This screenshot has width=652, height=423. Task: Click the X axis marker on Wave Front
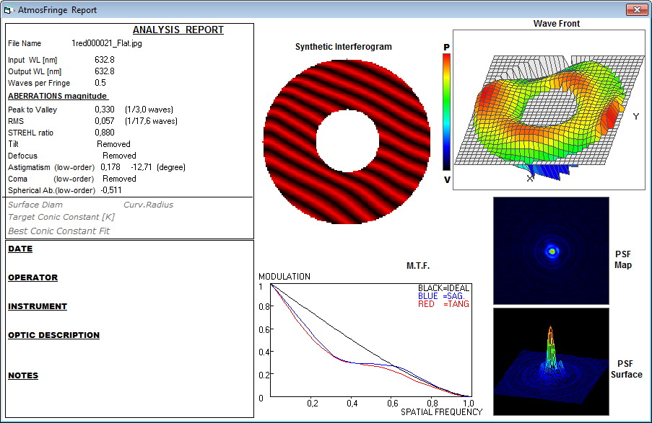pos(530,178)
